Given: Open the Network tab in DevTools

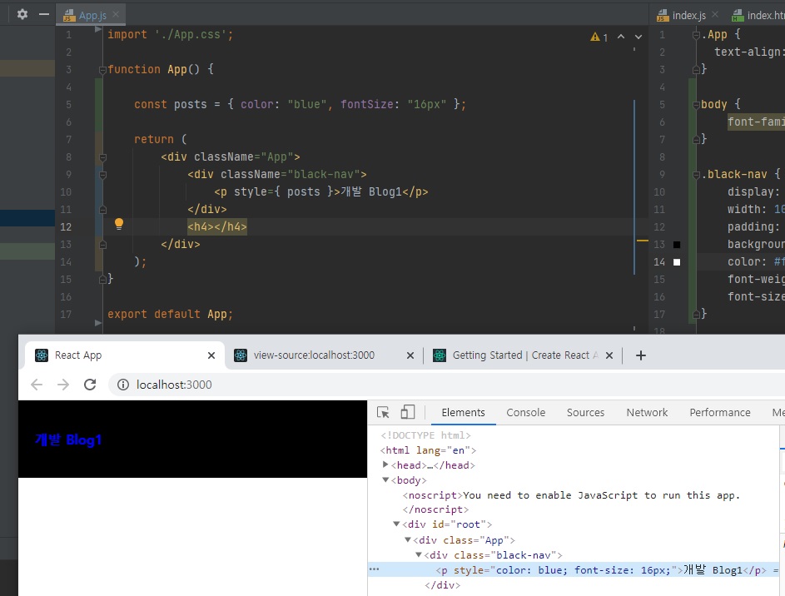Looking at the screenshot, I should [647, 412].
